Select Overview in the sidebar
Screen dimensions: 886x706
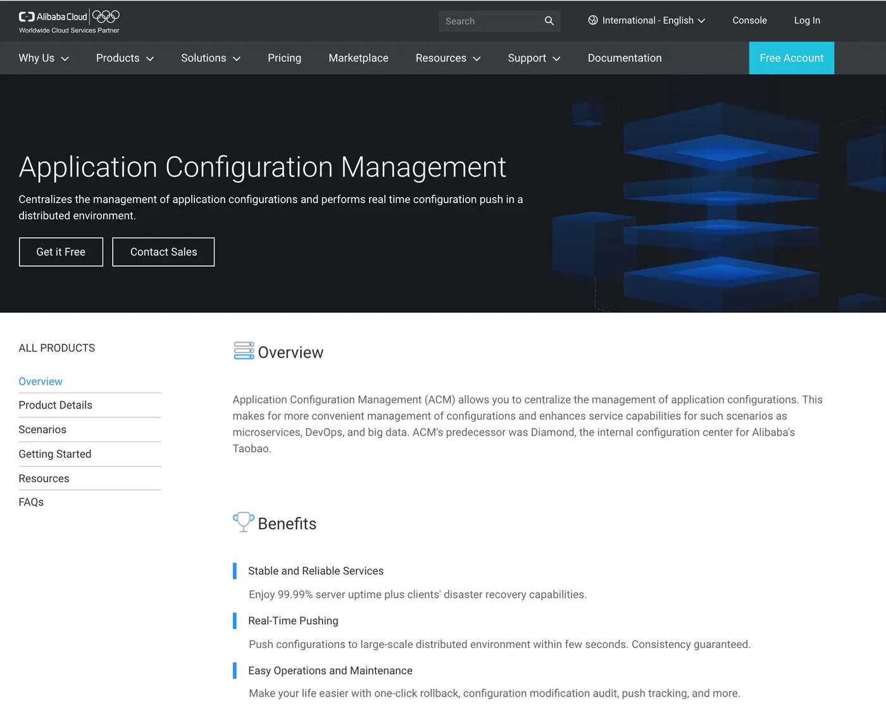pos(41,382)
